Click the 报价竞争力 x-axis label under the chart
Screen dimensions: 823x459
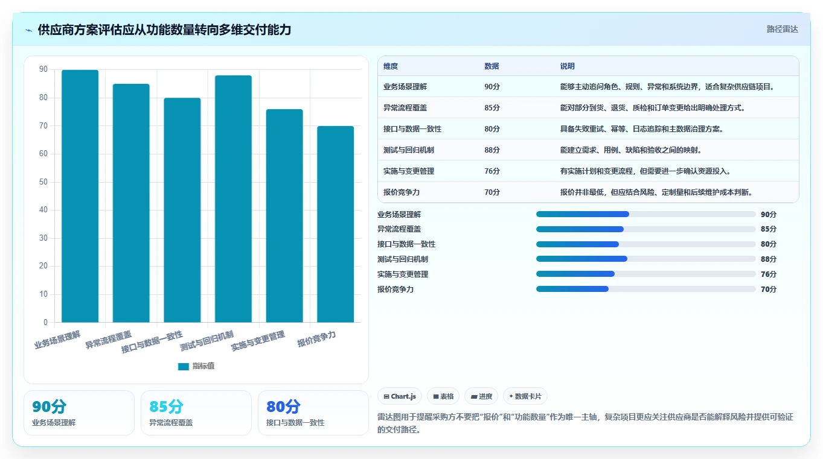pyautogui.click(x=317, y=339)
